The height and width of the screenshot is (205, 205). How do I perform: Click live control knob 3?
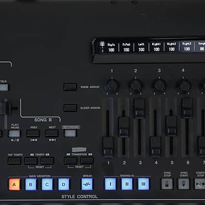click(x=159, y=85)
